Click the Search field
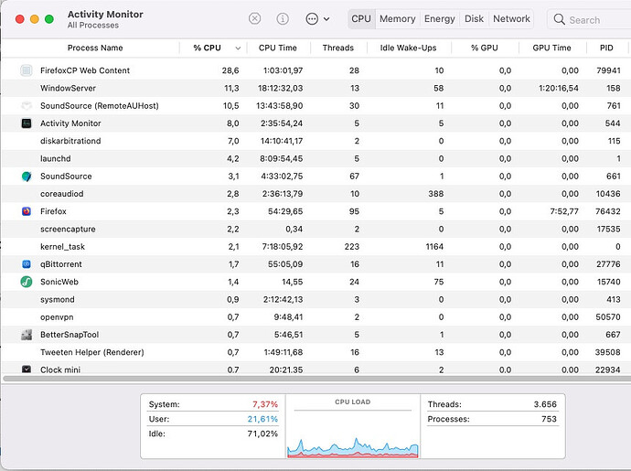Viewport: 631px width, 471px height. (x=590, y=19)
